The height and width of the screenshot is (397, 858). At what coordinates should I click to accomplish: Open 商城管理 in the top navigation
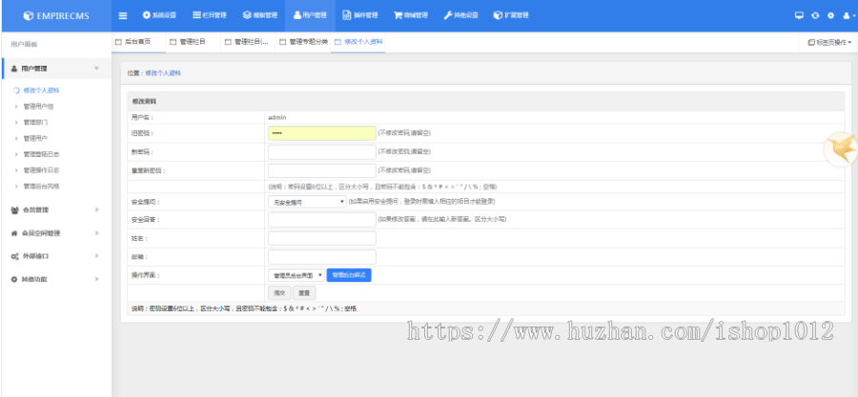coord(410,15)
